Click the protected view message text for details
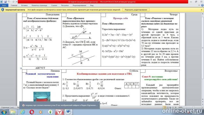Screen dimensions: 204x115 [x=74, y=10]
